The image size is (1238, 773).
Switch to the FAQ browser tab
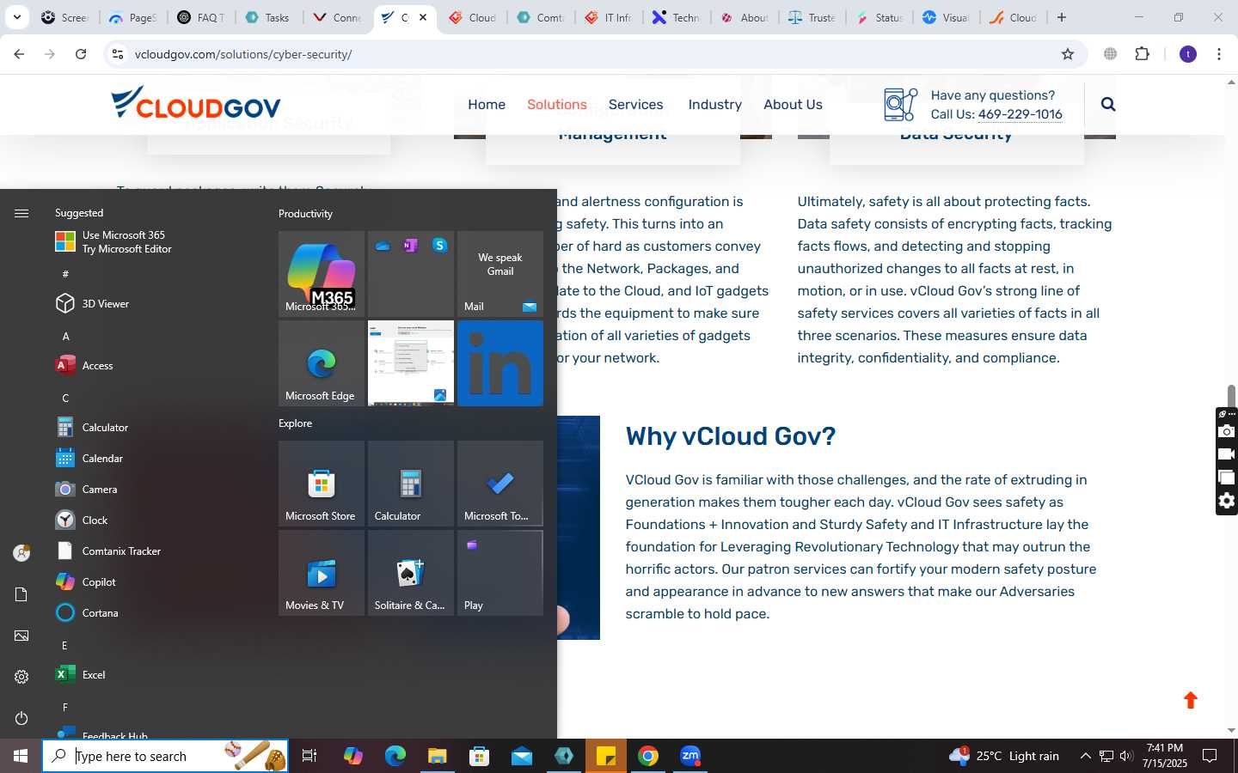(202, 17)
